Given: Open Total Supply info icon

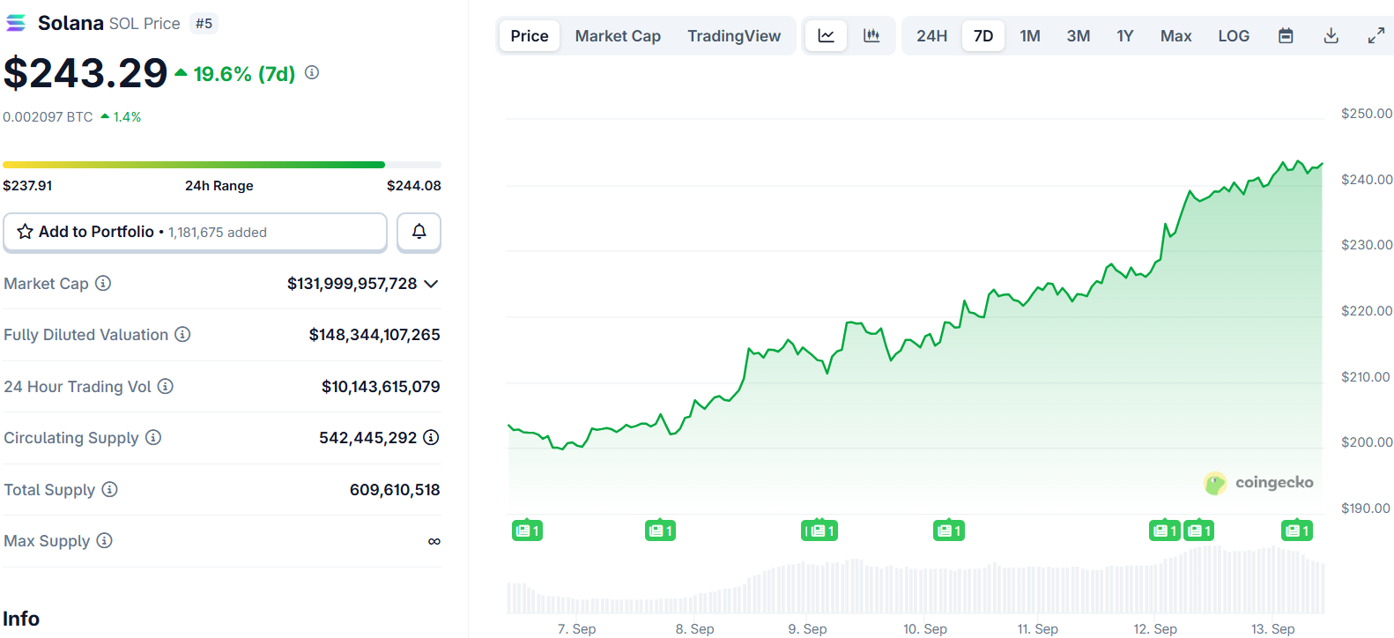Looking at the screenshot, I should [109, 489].
